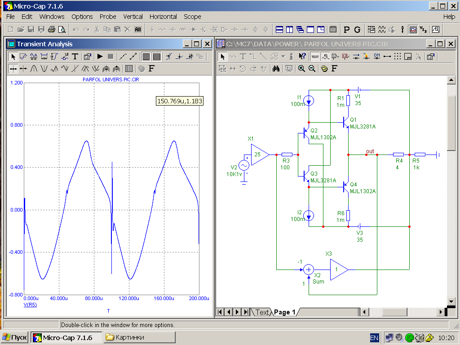The height and width of the screenshot is (345, 460).
Task: Click the Peak cursor function icon
Action: click(34, 69)
